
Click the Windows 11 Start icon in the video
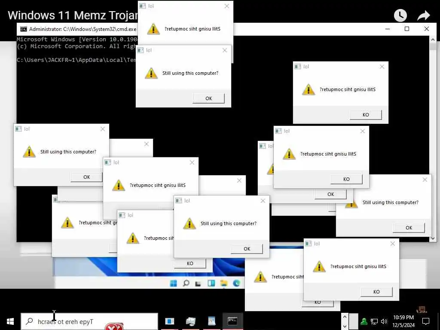[x=174, y=283]
